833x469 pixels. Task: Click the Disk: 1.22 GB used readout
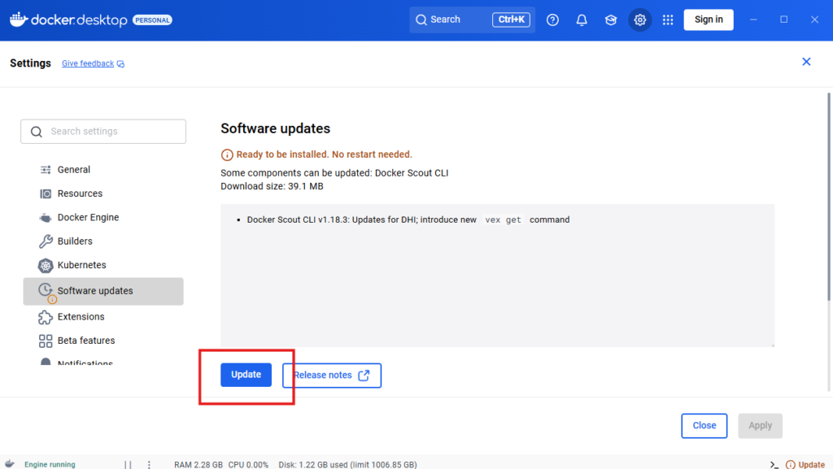(x=347, y=465)
